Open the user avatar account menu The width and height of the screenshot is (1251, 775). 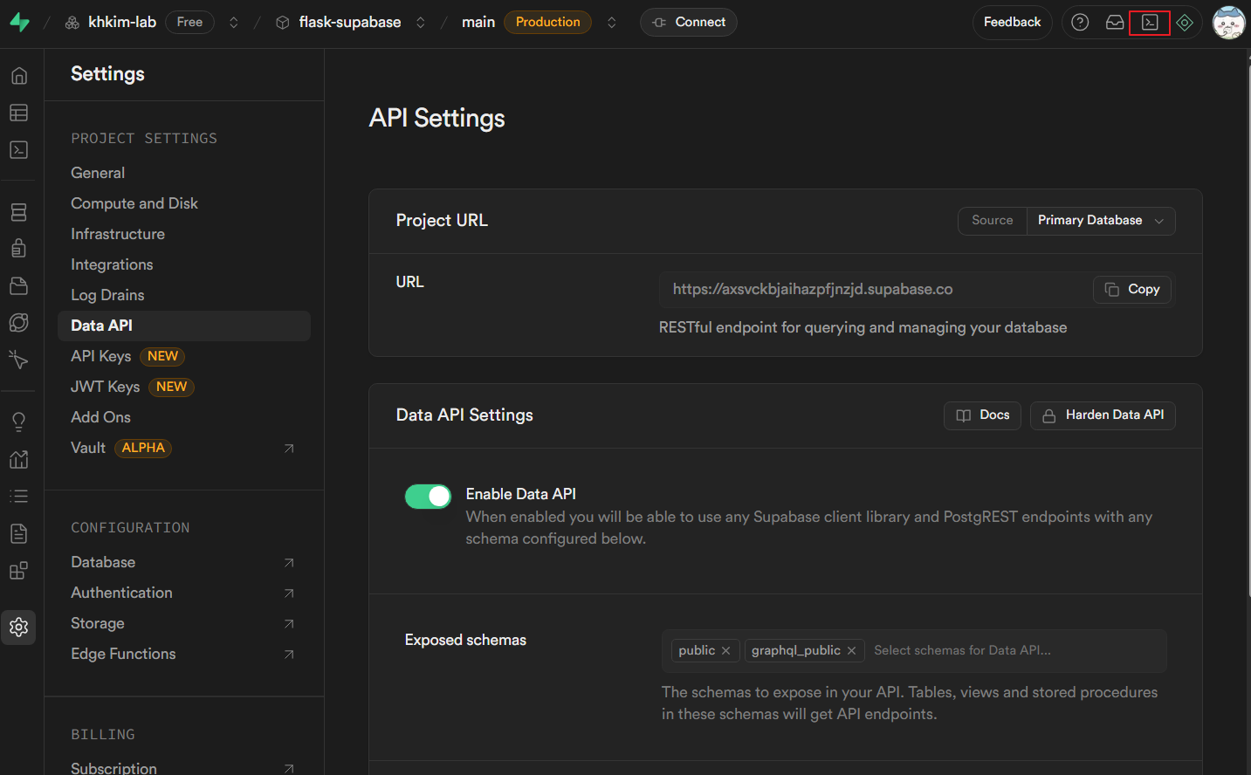[x=1228, y=23]
